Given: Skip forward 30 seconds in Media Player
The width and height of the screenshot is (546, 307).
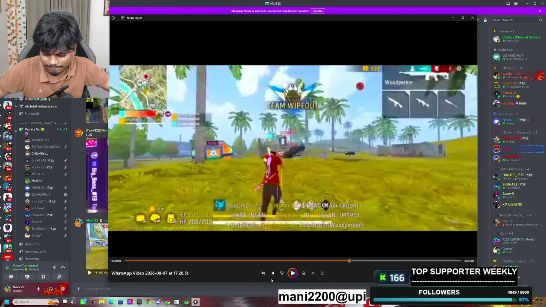Looking at the screenshot, I should pyautogui.click(x=304, y=273).
